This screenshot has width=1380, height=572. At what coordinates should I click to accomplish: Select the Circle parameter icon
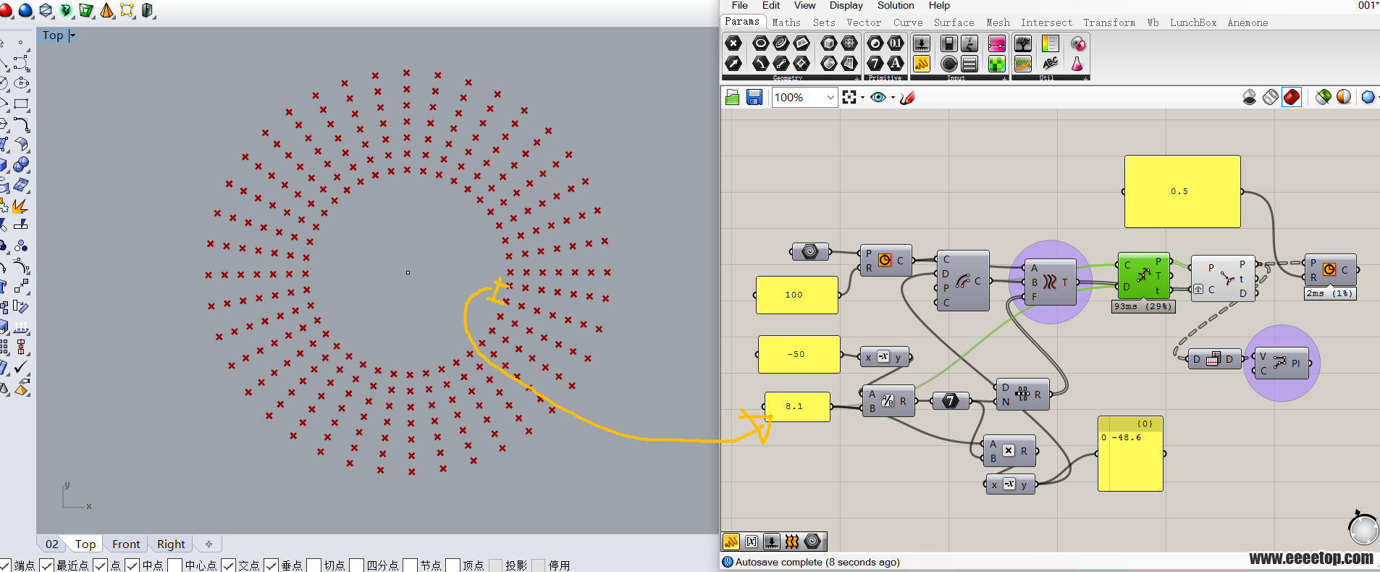761,43
